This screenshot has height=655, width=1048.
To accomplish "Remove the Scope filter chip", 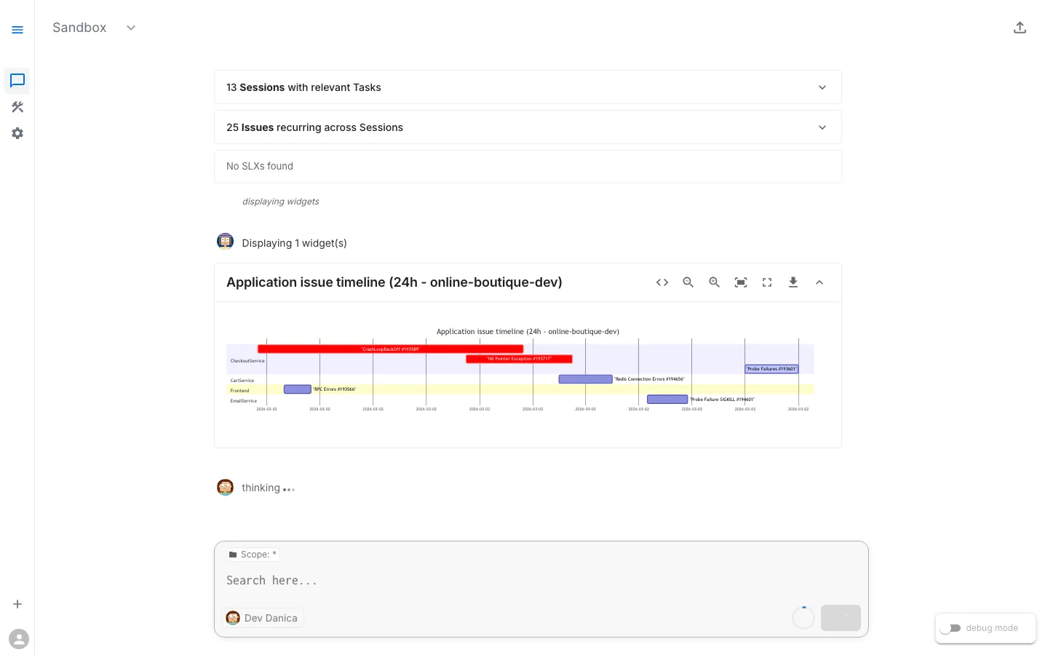I will 253,554.
